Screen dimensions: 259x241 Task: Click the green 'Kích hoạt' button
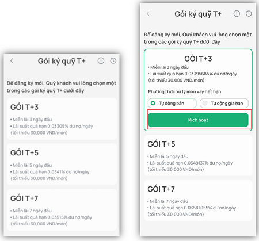[x=198, y=120]
